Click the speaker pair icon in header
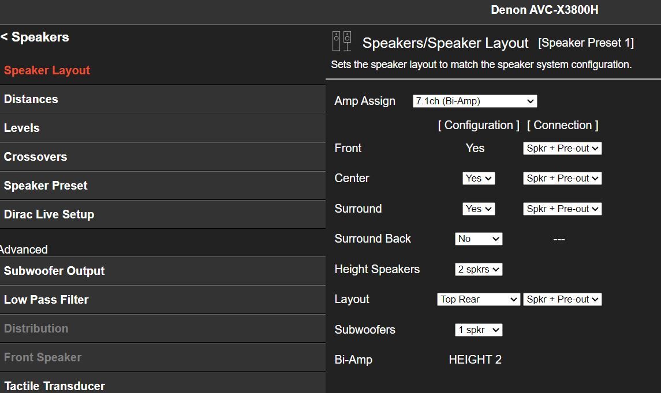 342,41
